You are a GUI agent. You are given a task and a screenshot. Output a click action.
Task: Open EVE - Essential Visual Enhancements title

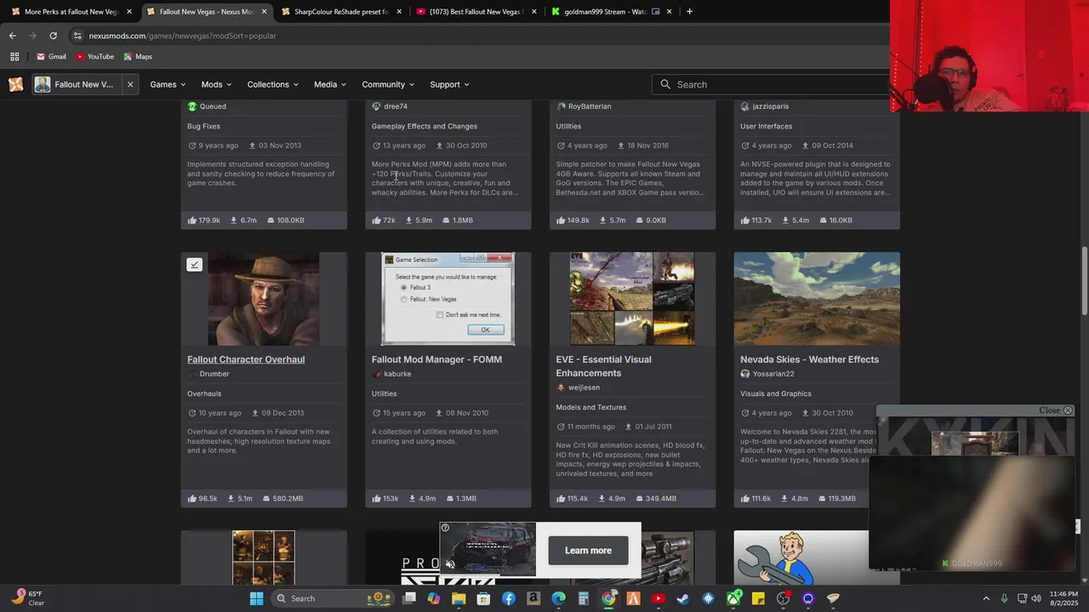pos(603,366)
